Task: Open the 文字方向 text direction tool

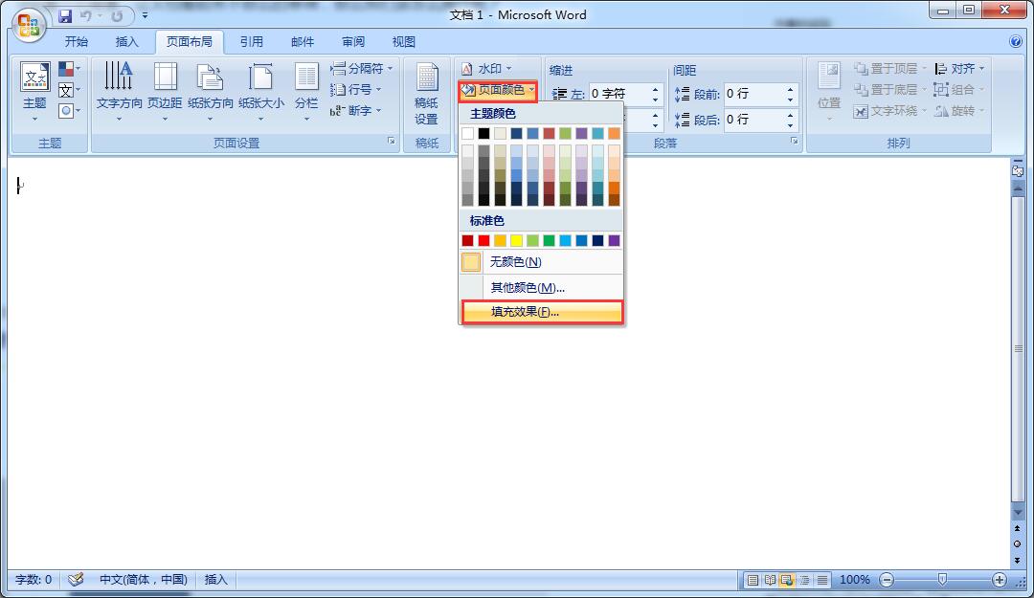Action: tap(119, 91)
